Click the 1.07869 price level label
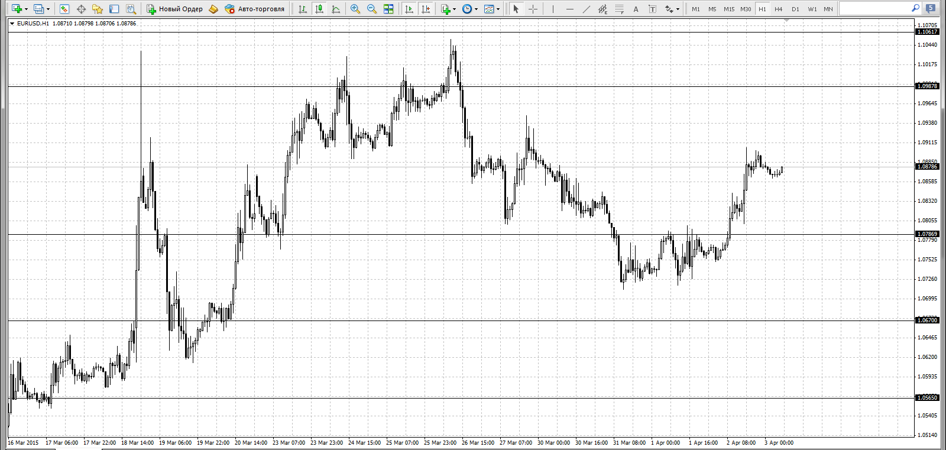 coord(927,234)
